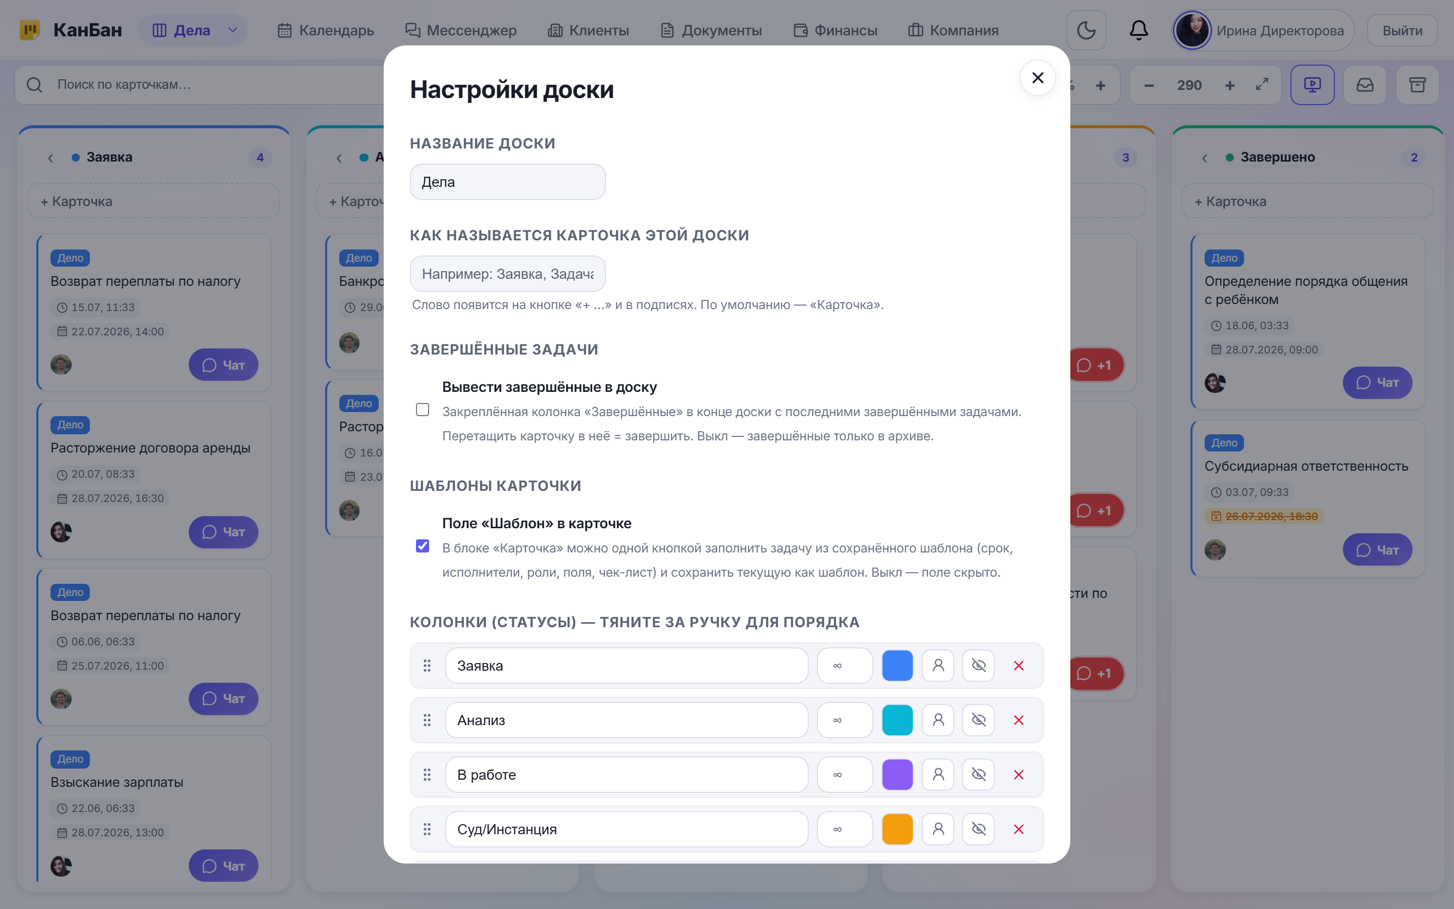Grab the drag handle of Анализ row
The width and height of the screenshot is (1454, 909).
(427, 720)
